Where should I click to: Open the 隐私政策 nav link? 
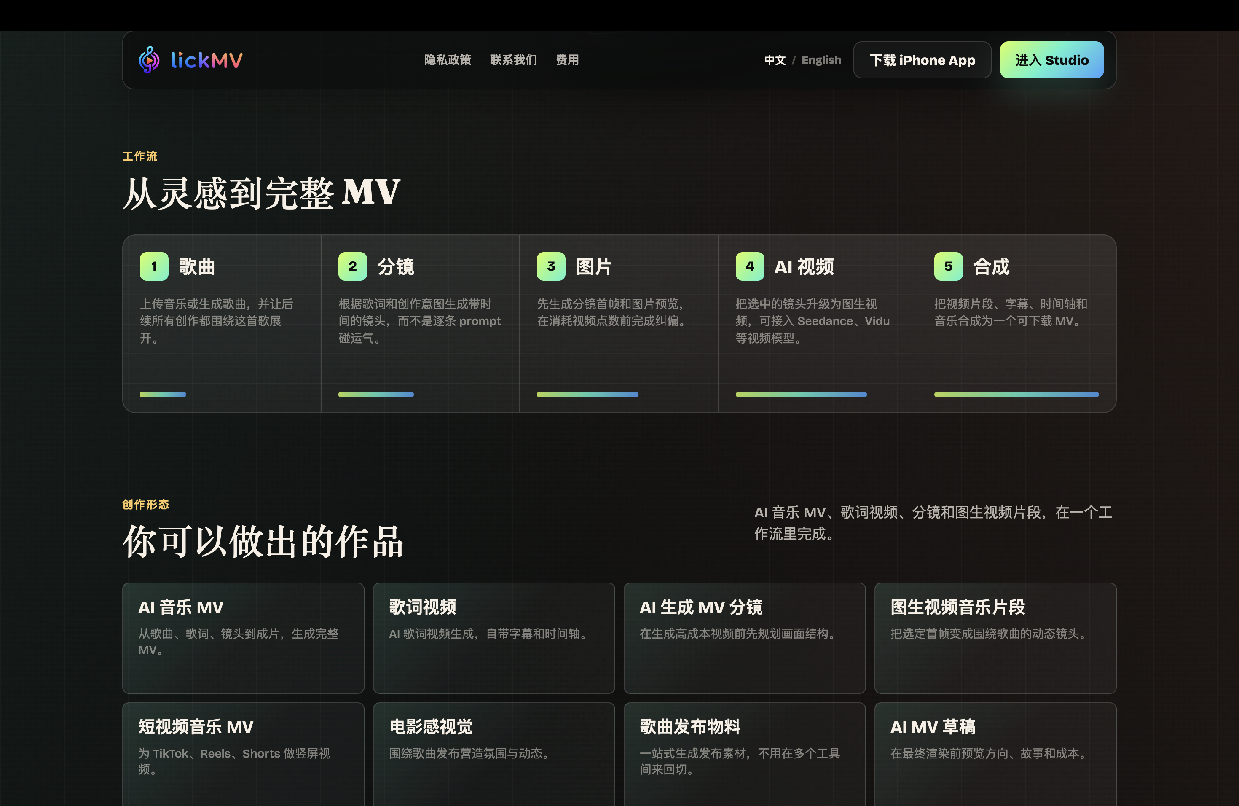(448, 60)
